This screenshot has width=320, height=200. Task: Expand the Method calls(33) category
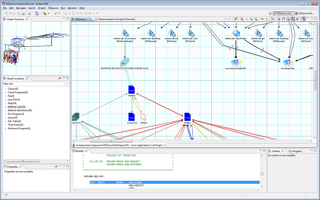point(6,107)
